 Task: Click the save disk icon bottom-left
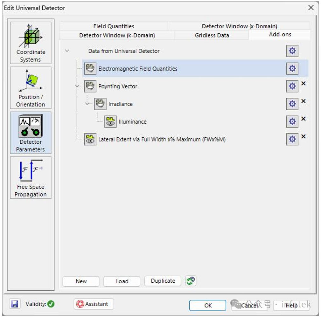[14, 304]
